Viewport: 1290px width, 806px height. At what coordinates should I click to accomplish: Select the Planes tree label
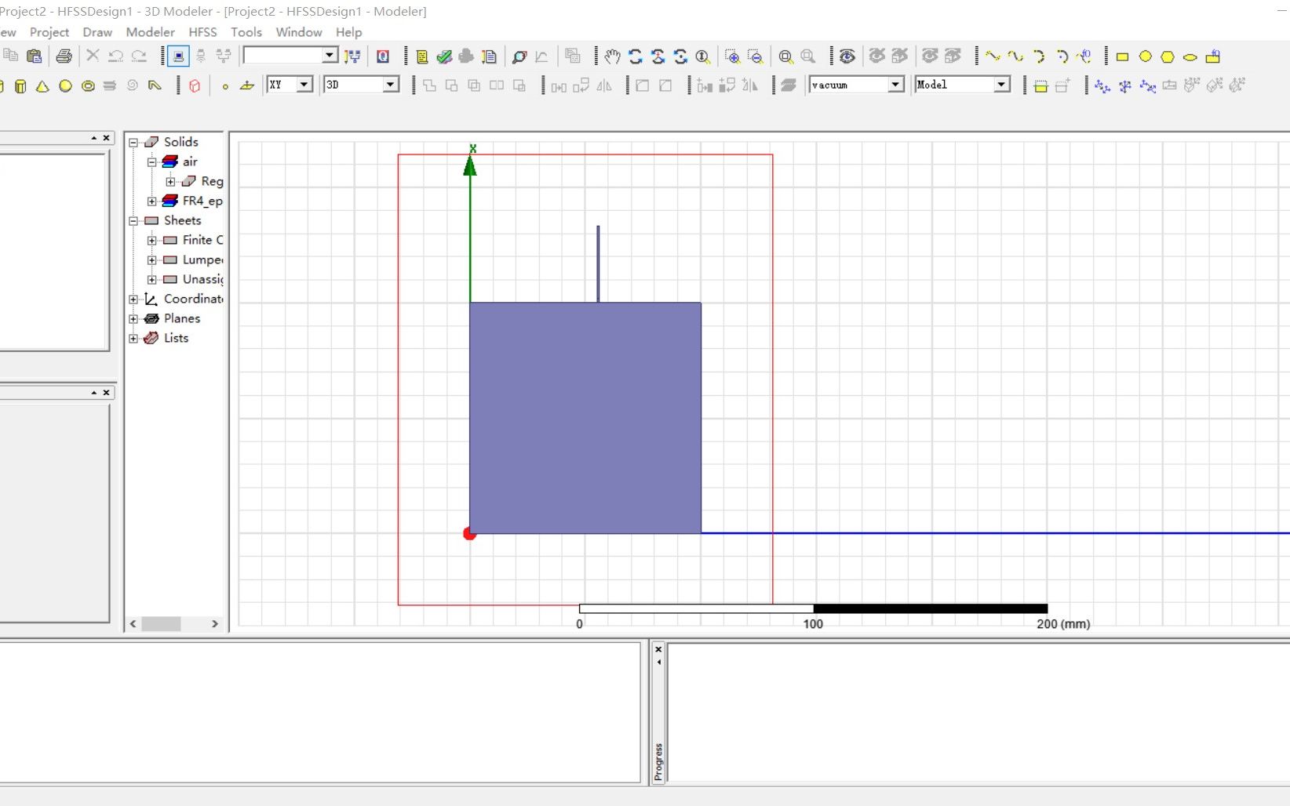(x=182, y=318)
